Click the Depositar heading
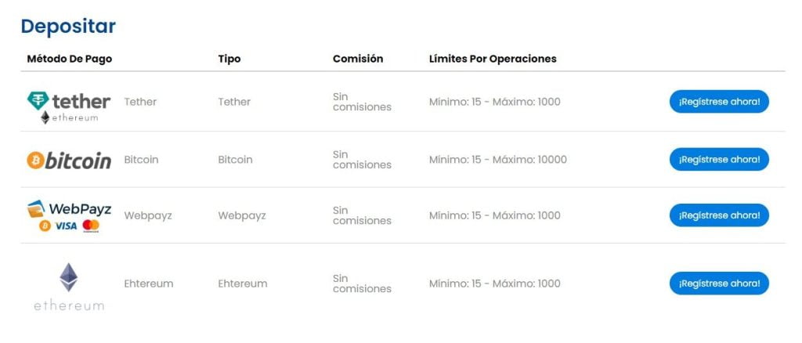This screenshot has height=343, width=802. pos(69,26)
